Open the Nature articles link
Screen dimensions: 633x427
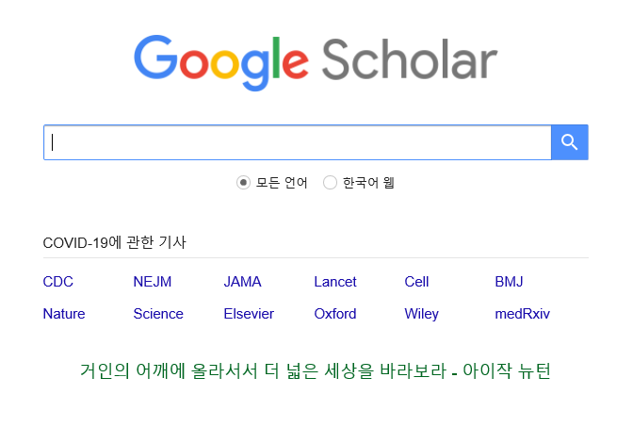[x=64, y=314]
